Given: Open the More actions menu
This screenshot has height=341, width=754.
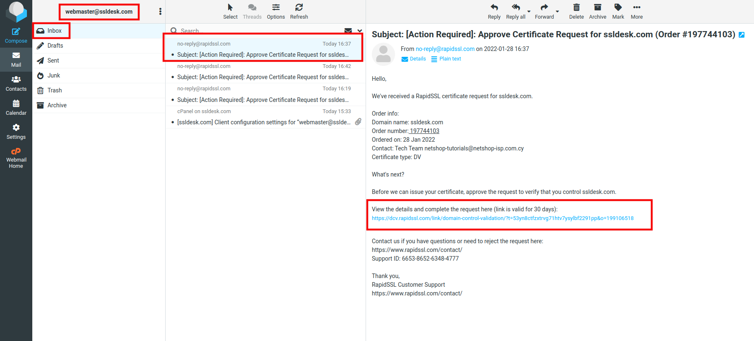Looking at the screenshot, I should pyautogui.click(x=637, y=12).
